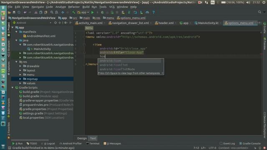Open the TODO tool window

point(32,143)
